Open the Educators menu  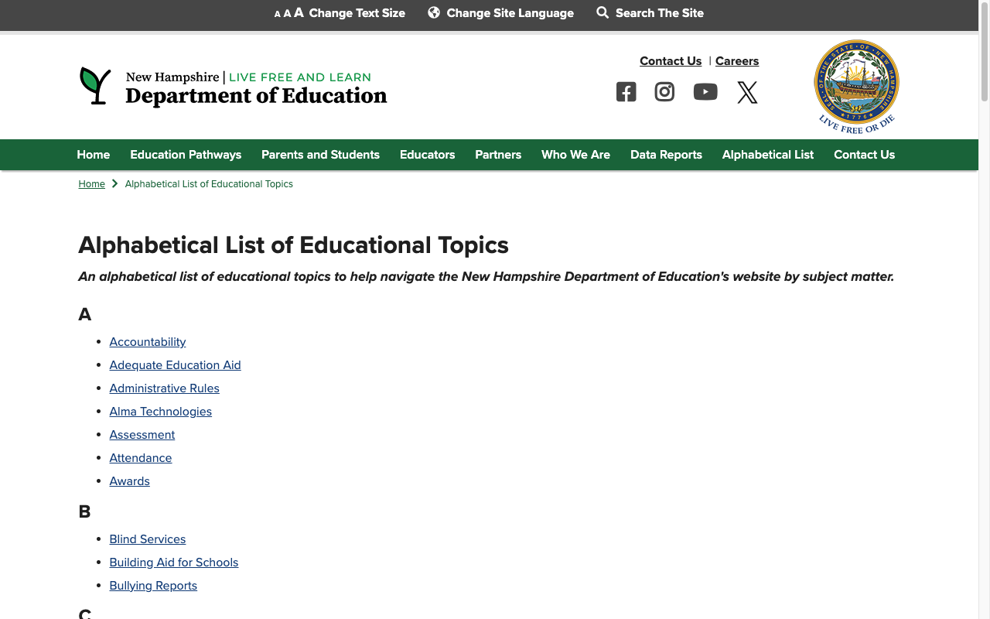click(x=427, y=155)
